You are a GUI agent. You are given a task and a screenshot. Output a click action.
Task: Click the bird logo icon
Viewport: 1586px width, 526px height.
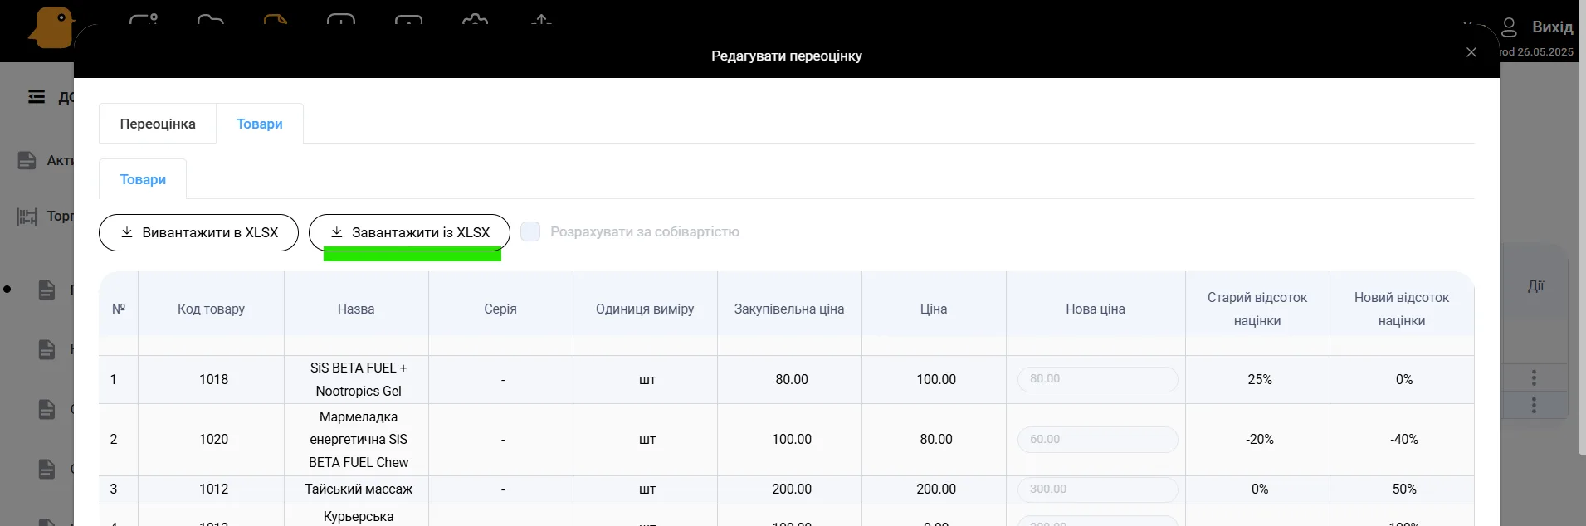51,27
